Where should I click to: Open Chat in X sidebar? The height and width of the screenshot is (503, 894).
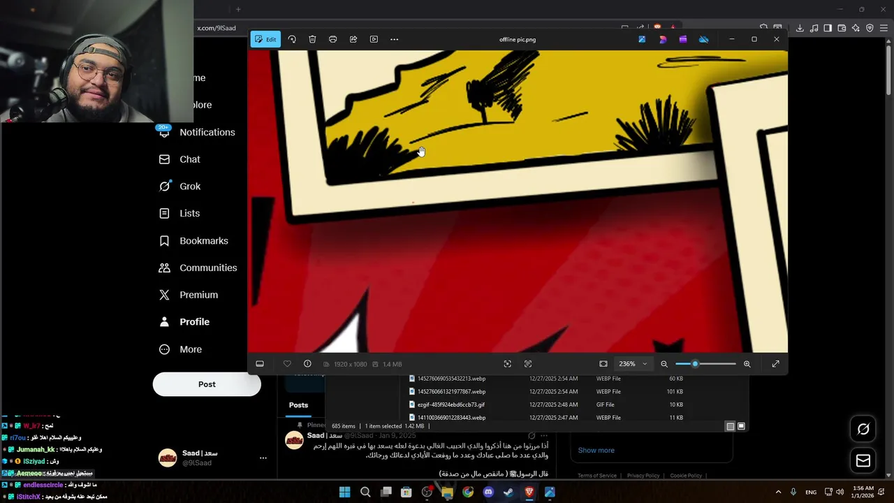179,159
